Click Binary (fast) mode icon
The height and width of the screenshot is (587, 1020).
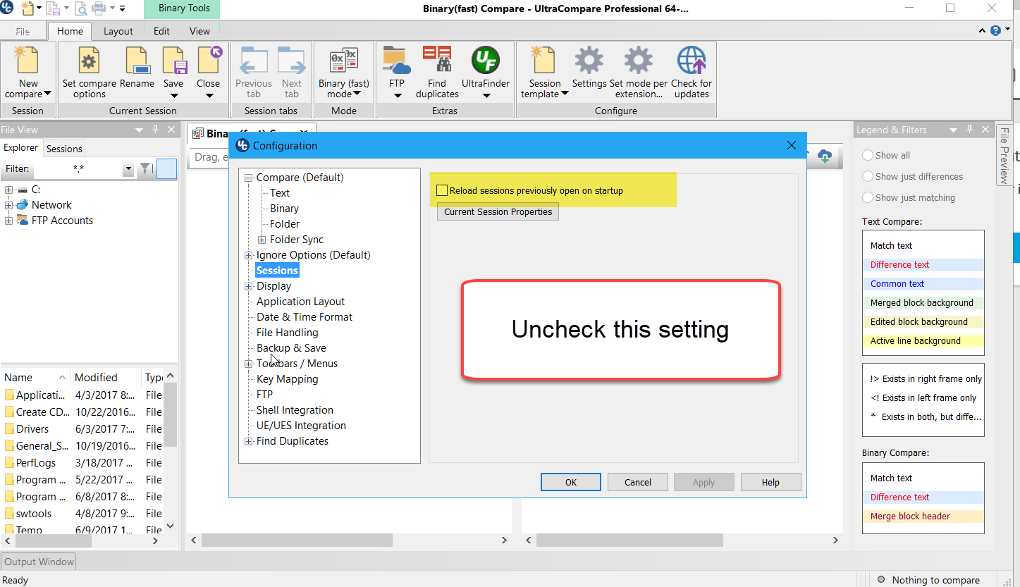pyautogui.click(x=344, y=61)
